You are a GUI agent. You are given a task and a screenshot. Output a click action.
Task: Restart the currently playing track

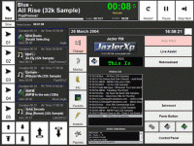point(148,11)
